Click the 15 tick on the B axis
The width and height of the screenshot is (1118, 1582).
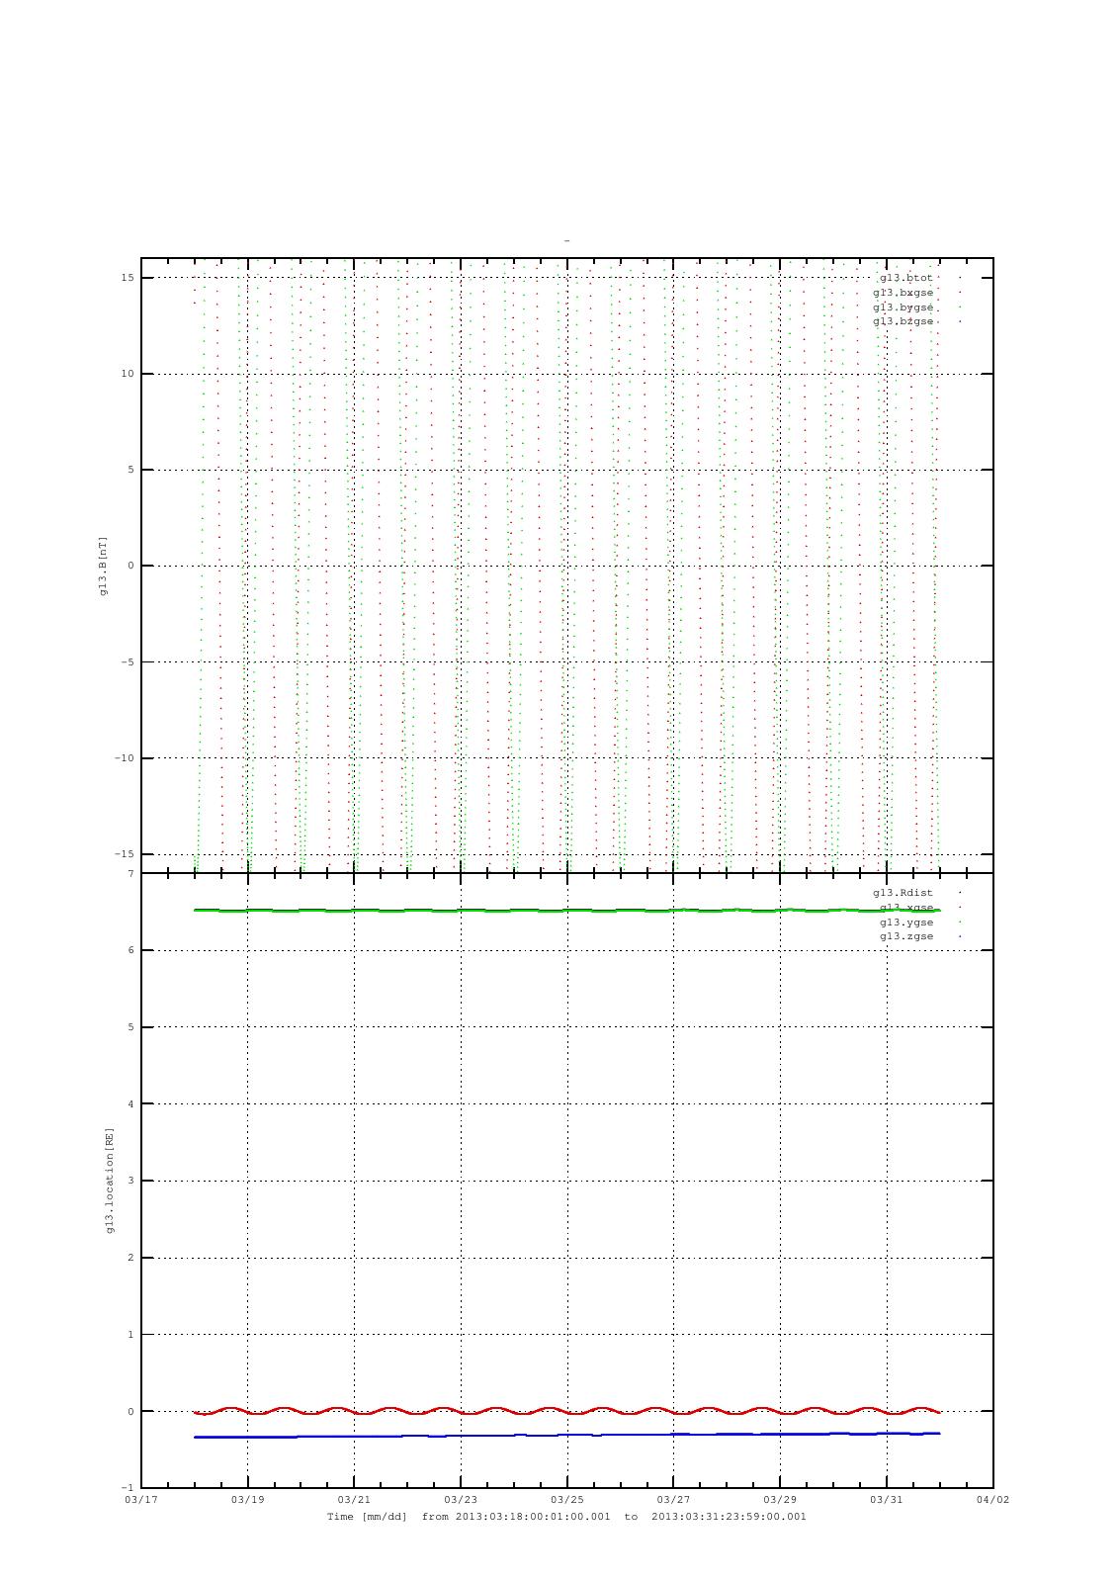128,278
